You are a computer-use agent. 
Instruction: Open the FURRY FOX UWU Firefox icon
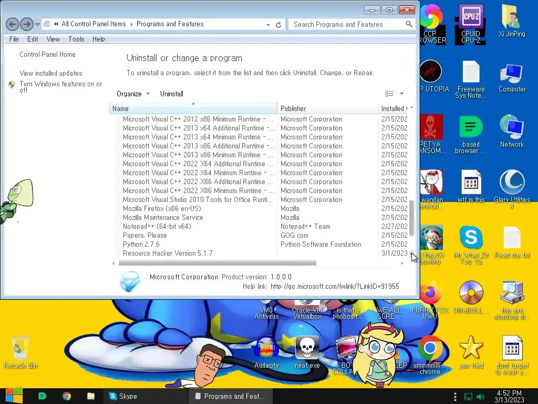(x=430, y=300)
